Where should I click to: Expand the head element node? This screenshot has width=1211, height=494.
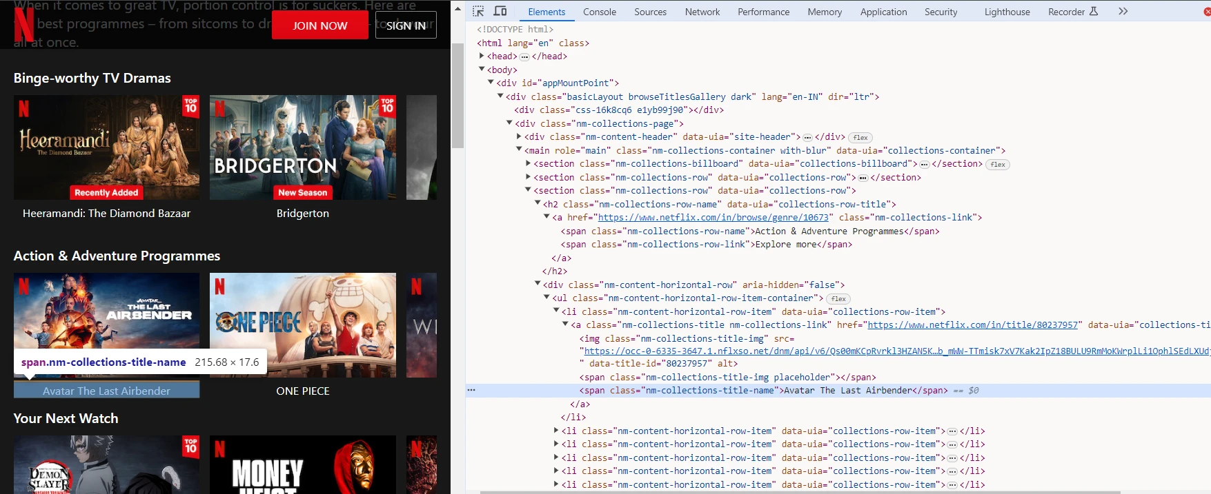coord(482,56)
